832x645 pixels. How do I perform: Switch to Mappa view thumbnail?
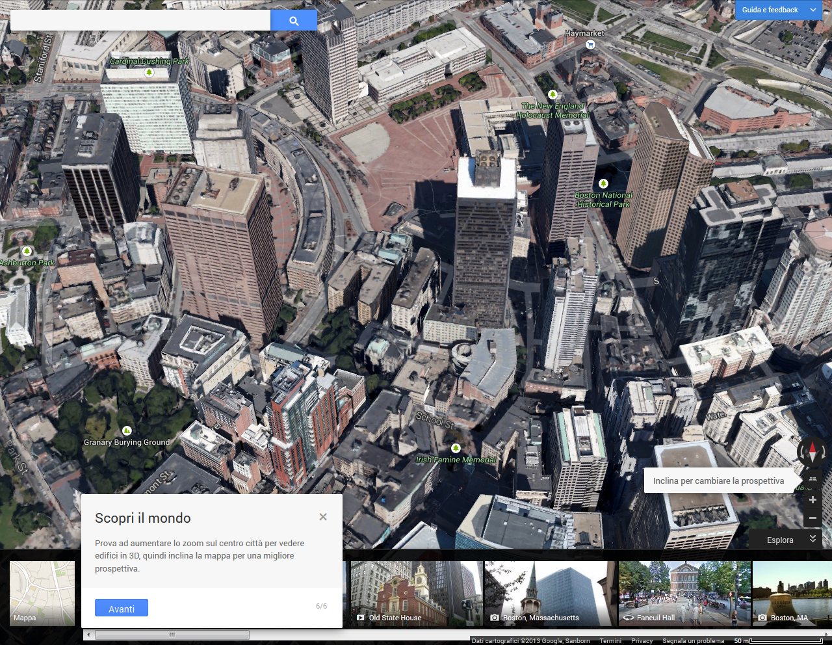coord(42,593)
